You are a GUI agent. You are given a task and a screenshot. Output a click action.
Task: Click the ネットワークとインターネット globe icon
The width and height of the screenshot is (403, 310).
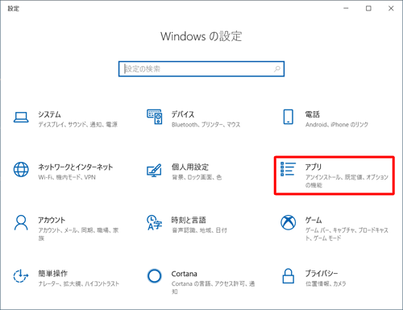[21, 170]
